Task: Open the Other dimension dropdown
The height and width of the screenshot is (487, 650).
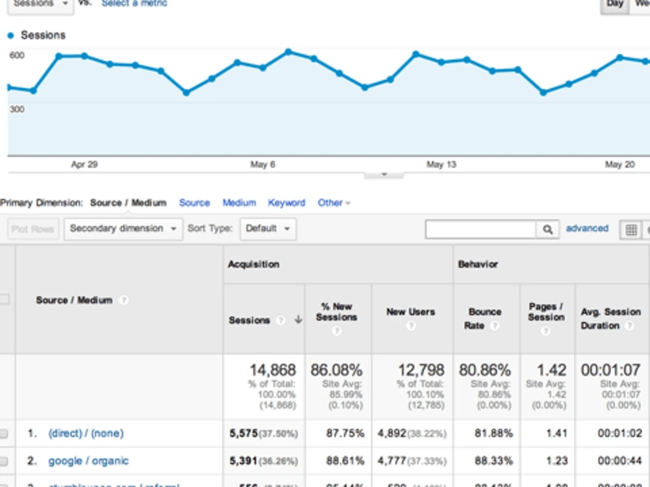Action: [334, 203]
